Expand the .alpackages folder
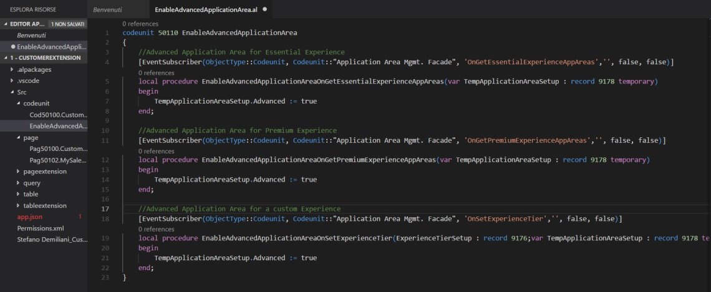 click(13, 69)
